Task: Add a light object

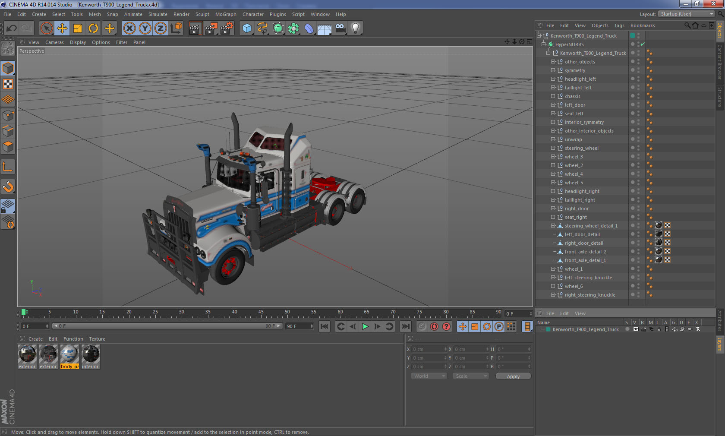Action: (356, 28)
